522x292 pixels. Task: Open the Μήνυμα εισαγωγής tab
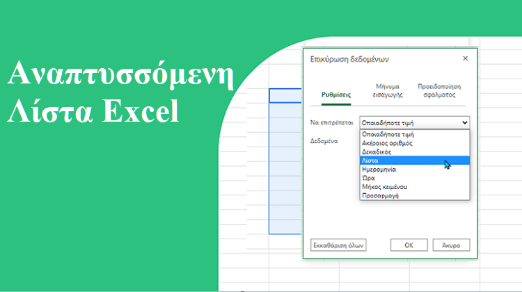[388, 90]
